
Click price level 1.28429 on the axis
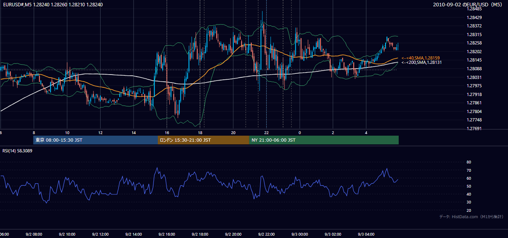(474, 17)
